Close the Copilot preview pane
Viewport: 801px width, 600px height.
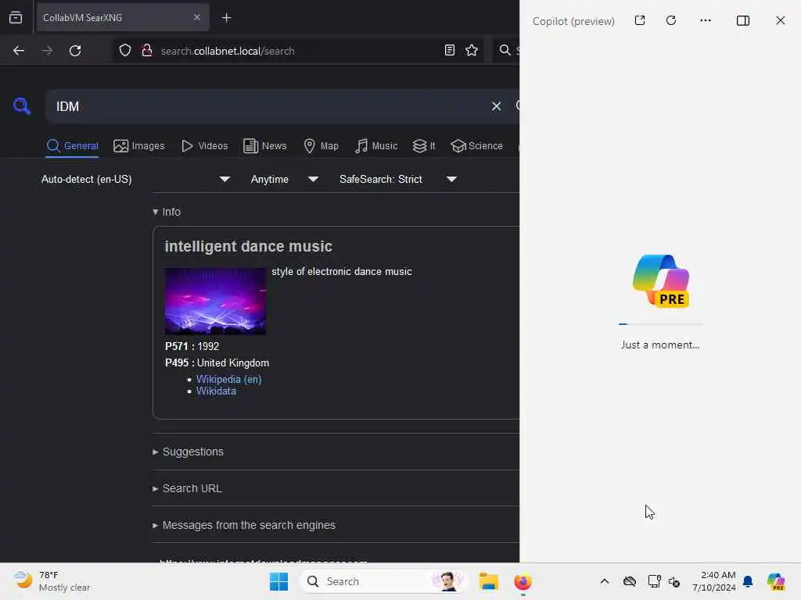tap(780, 20)
